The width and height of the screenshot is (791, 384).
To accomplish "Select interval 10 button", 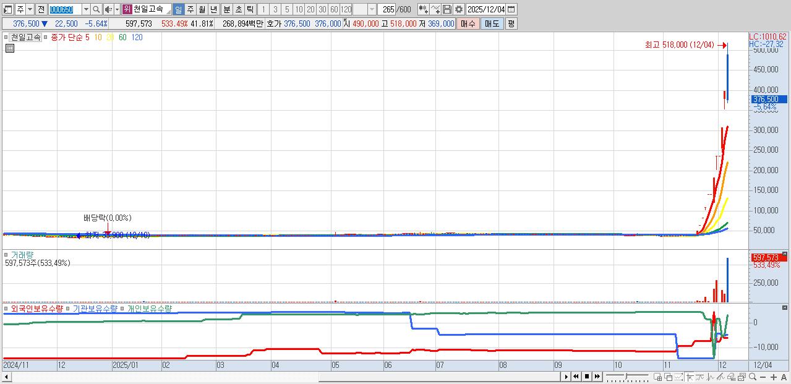I will pyautogui.click(x=299, y=9).
